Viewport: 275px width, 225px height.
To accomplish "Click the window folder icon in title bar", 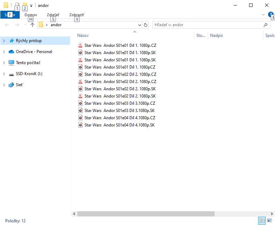I will [x=6, y=5].
